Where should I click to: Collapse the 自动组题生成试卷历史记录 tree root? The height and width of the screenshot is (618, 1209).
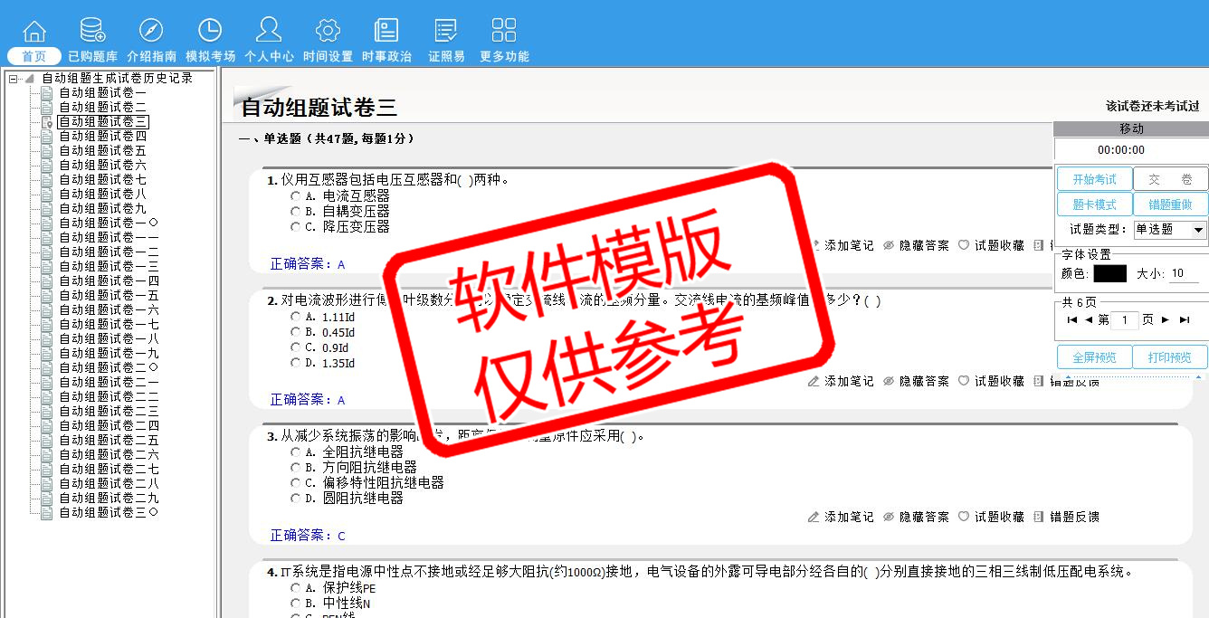click(14, 79)
